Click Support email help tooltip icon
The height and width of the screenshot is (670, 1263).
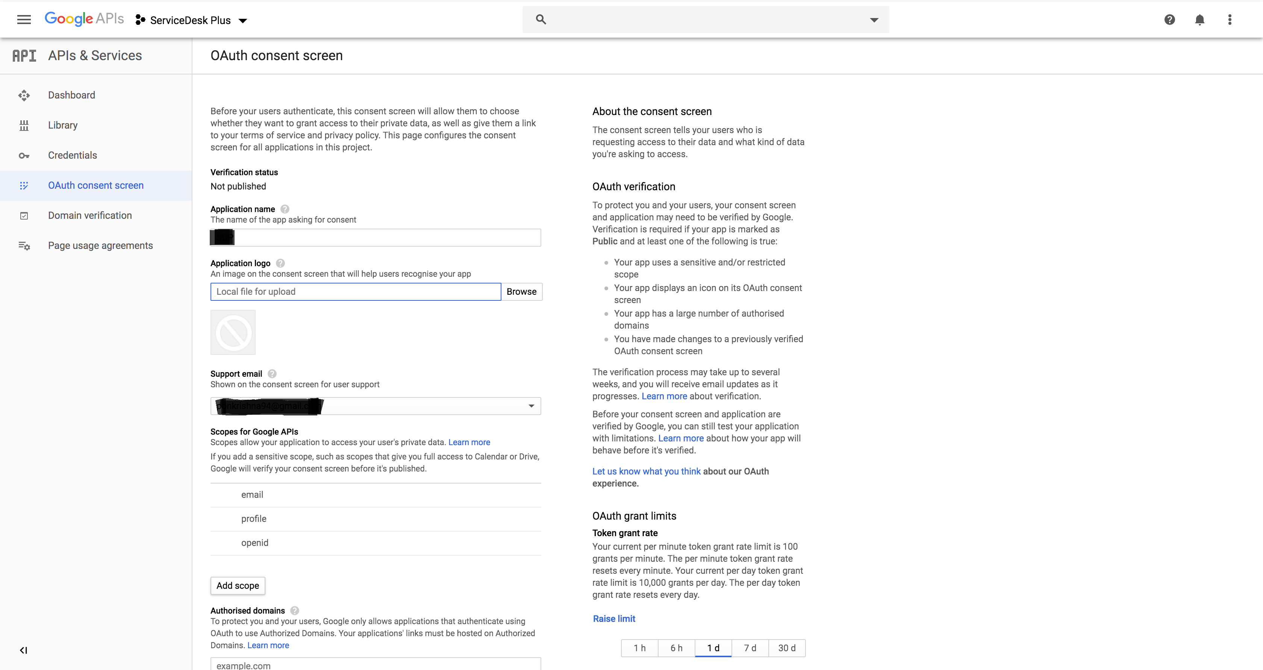(272, 374)
